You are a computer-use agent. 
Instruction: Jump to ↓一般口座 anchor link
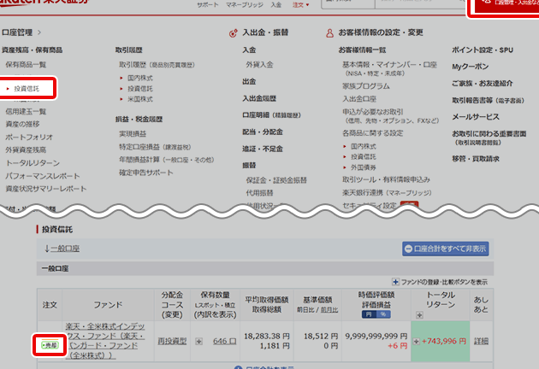(62, 249)
